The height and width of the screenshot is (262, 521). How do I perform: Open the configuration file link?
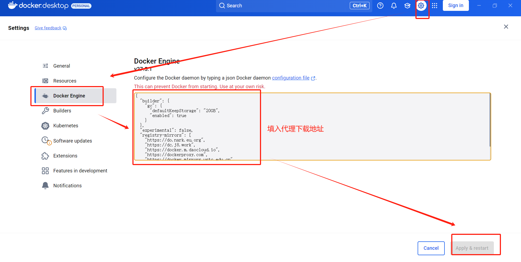(291, 78)
